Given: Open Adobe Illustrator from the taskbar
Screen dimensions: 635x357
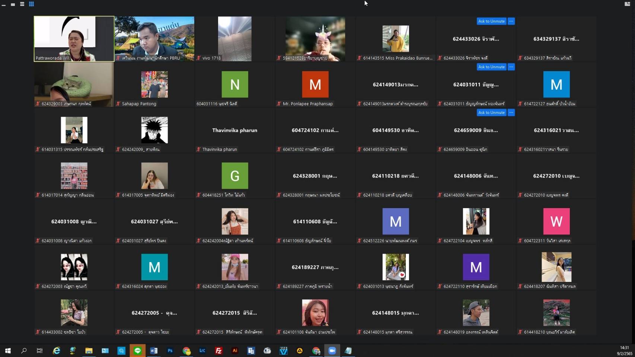Looking at the screenshot, I should coord(235,351).
